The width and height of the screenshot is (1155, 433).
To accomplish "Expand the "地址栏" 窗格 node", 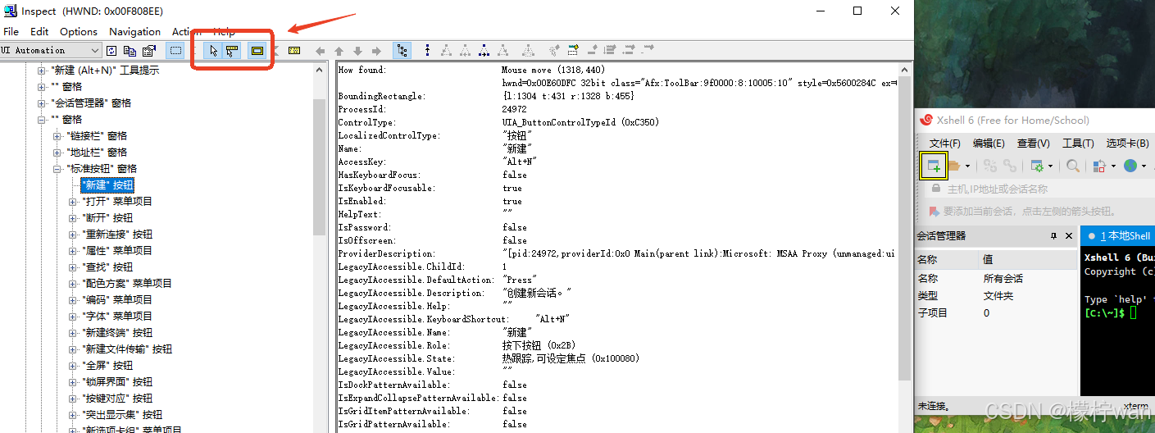I will tap(57, 153).
